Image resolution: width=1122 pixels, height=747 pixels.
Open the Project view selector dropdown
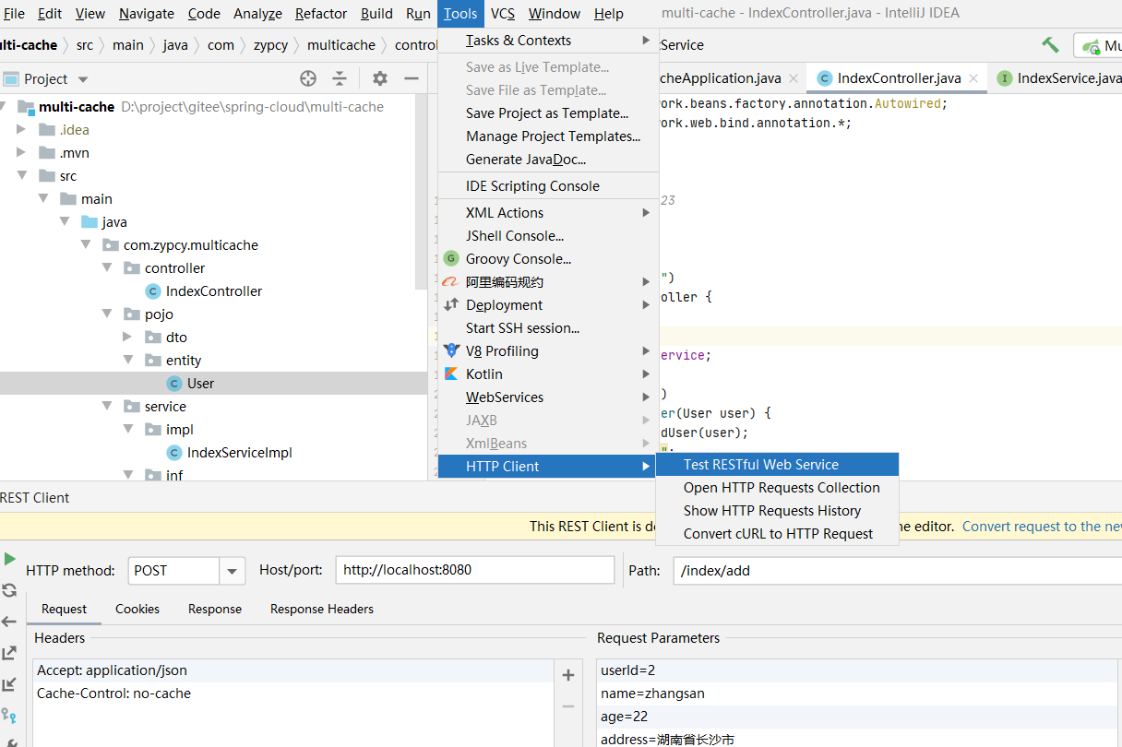pos(83,79)
